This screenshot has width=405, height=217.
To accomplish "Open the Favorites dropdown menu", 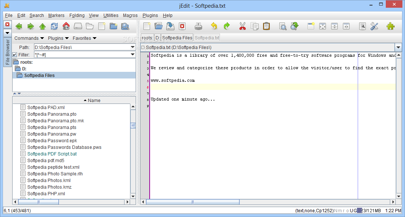I will tap(85, 38).
